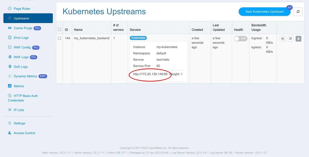Click the Last Updated column header
The height and width of the screenshot is (157, 309).
tap(219, 28)
